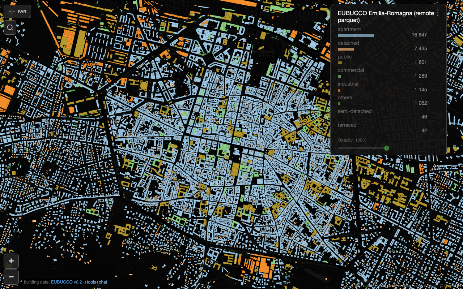Screen dimensions: 463x289
Task: Click the semi-detached count 46
Action: coord(424,117)
